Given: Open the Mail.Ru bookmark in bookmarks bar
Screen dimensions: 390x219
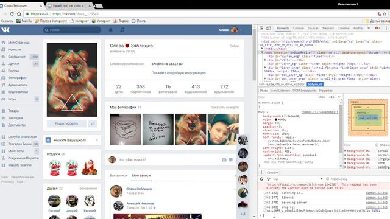Looking at the screenshot, I should (x=24, y=21).
